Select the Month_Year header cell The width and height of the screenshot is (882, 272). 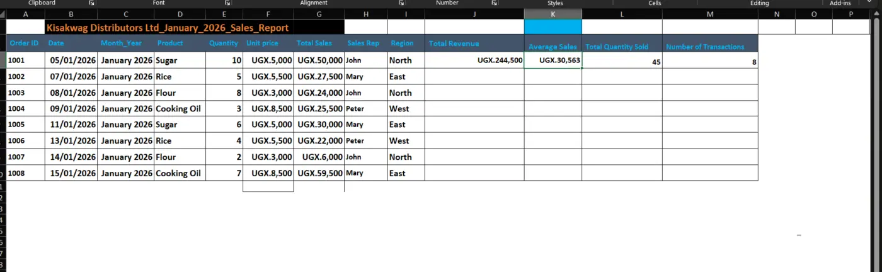(126, 43)
